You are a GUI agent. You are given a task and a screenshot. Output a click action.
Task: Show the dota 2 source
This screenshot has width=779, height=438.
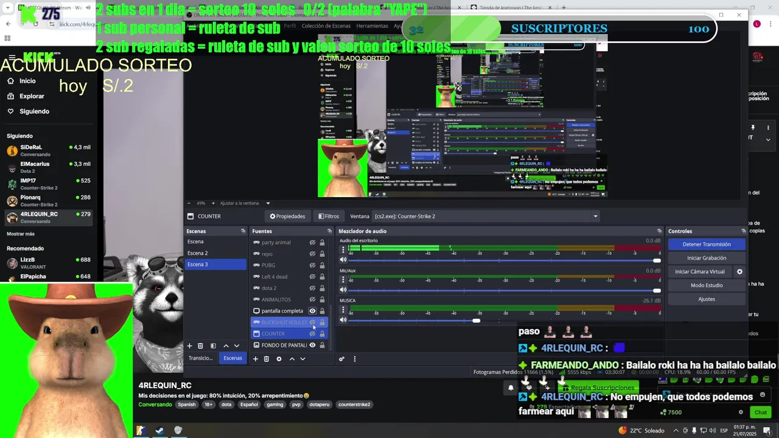coord(312,288)
